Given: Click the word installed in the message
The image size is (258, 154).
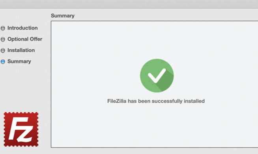Looking at the screenshot, I should (x=194, y=101).
